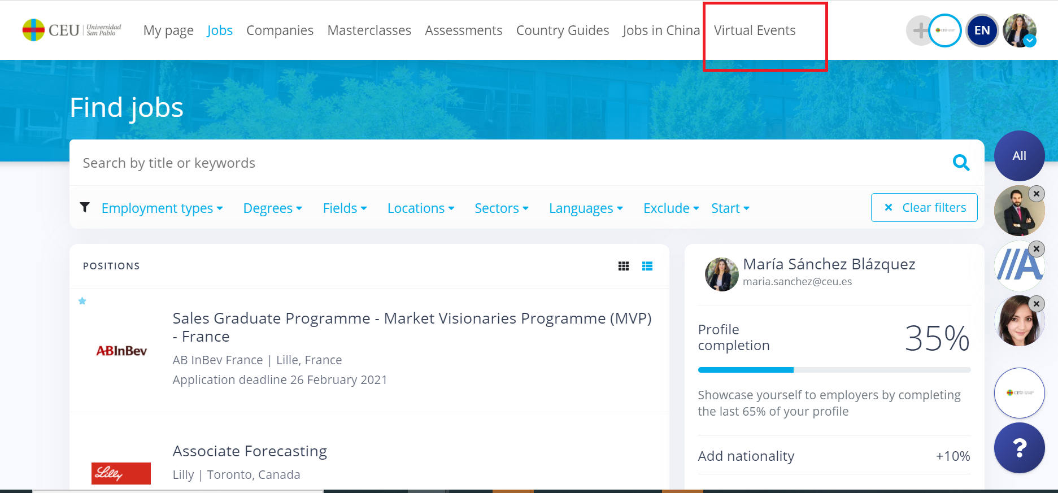This screenshot has height=493, width=1058.
Task: Open the Assessments navigation item
Action: (x=463, y=30)
